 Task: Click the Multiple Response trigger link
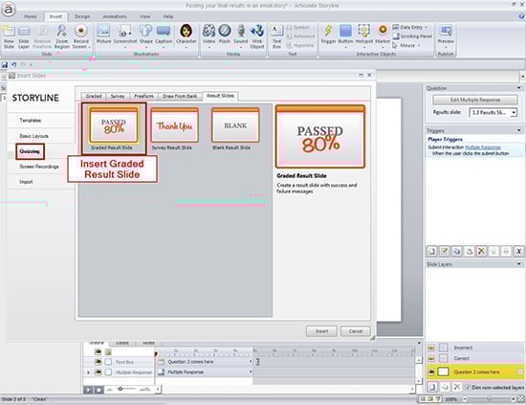pos(483,147)
